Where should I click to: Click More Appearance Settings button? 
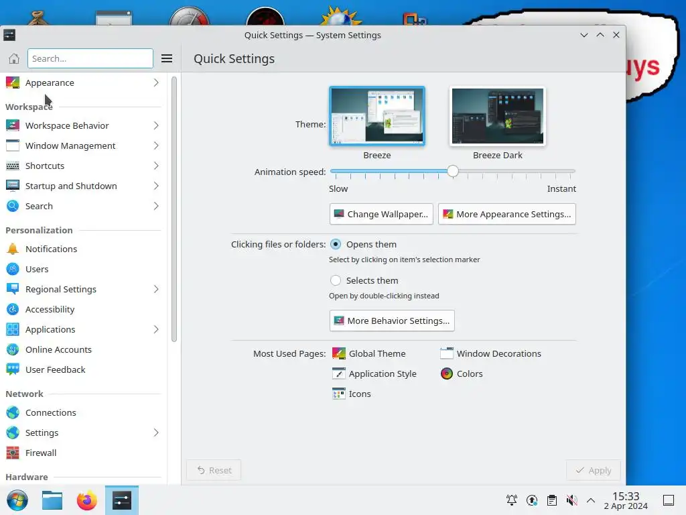[x=506, y=214]
